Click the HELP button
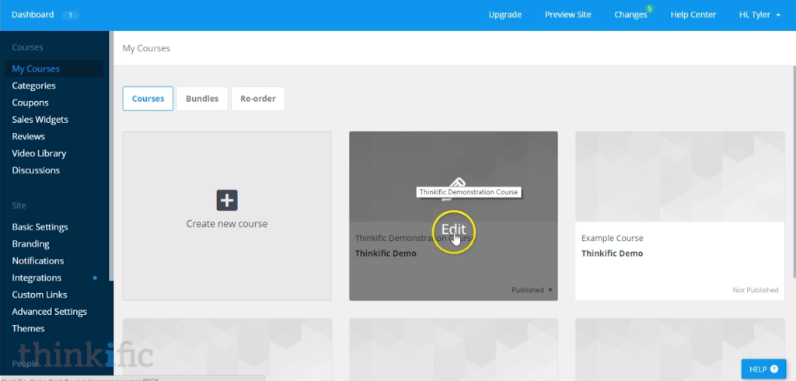 763,369
